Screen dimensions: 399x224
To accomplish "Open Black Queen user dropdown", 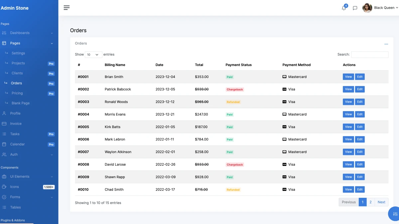I will [x=386, y=8].
